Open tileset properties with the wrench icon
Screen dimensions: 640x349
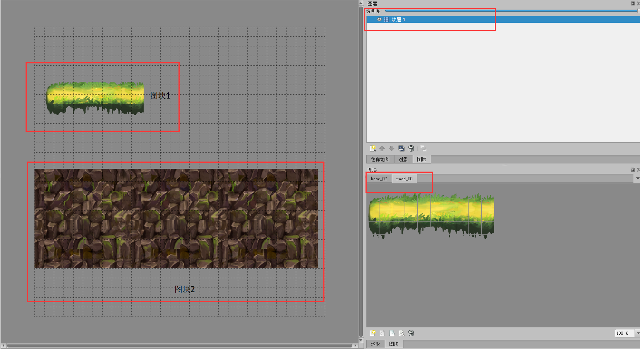pos(402,333)
